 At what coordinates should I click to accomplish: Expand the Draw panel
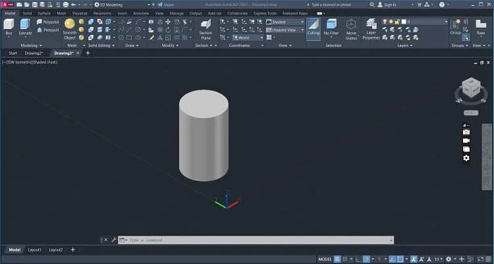click(x=132, y=45)
